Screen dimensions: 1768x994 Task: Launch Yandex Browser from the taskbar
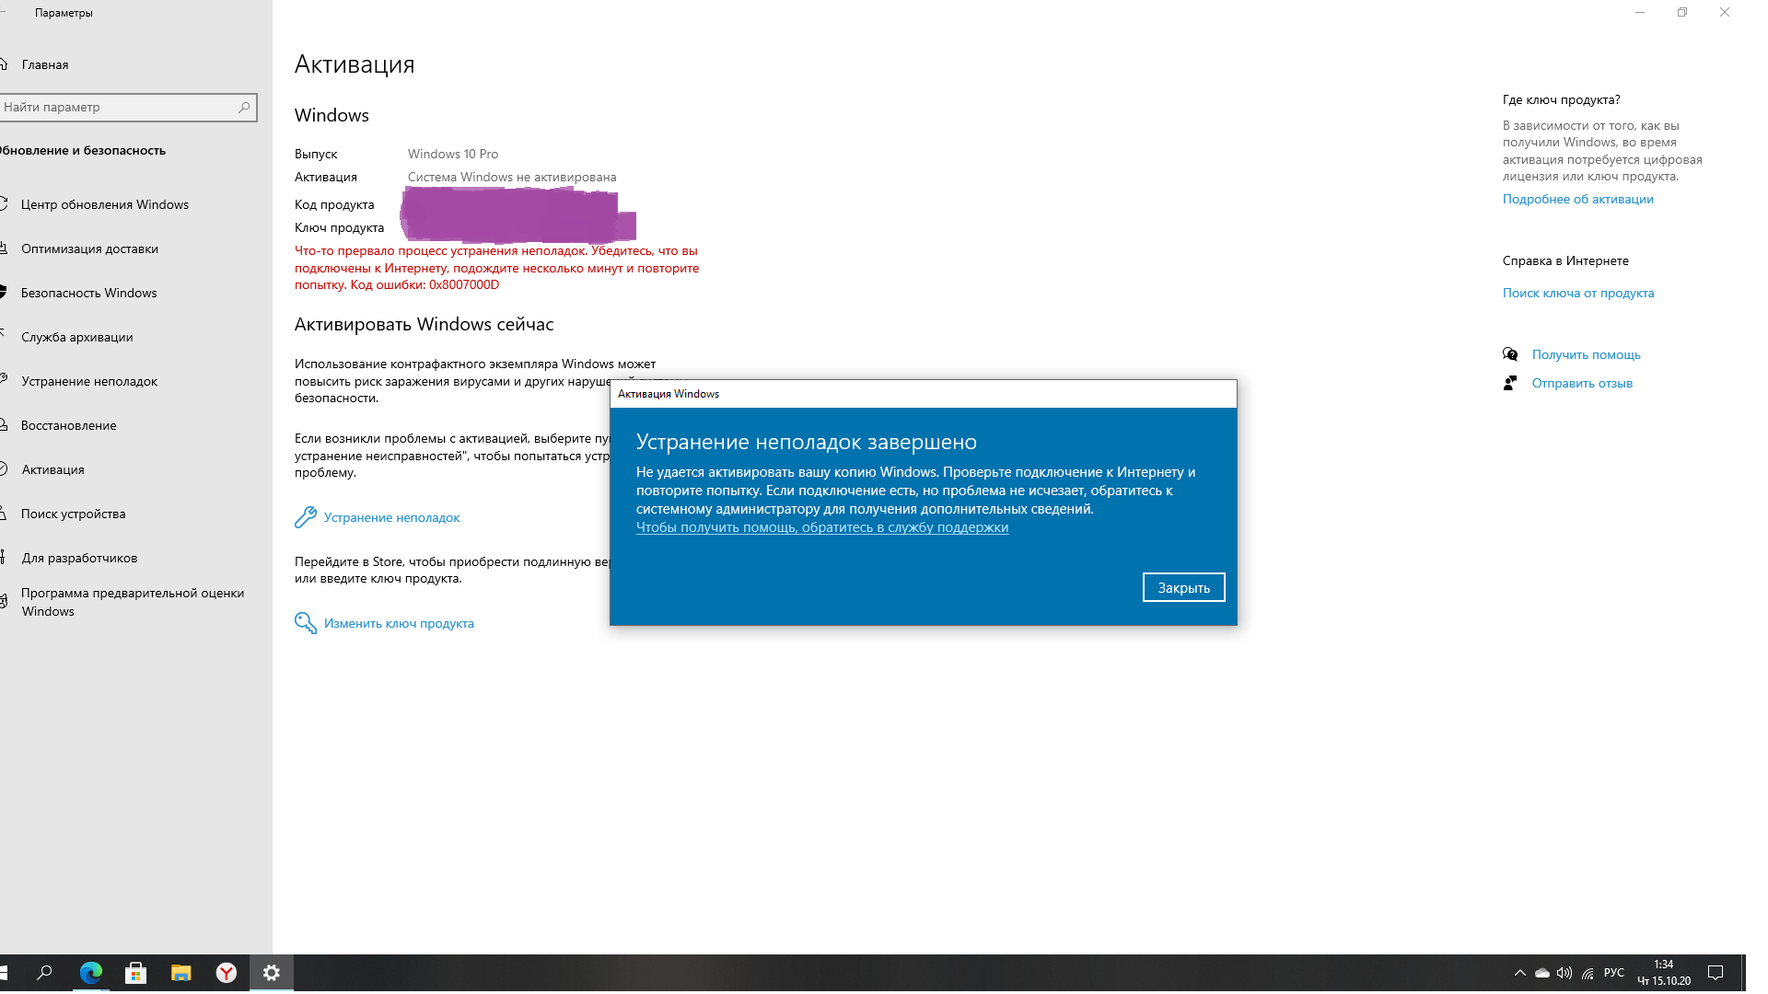227,973
